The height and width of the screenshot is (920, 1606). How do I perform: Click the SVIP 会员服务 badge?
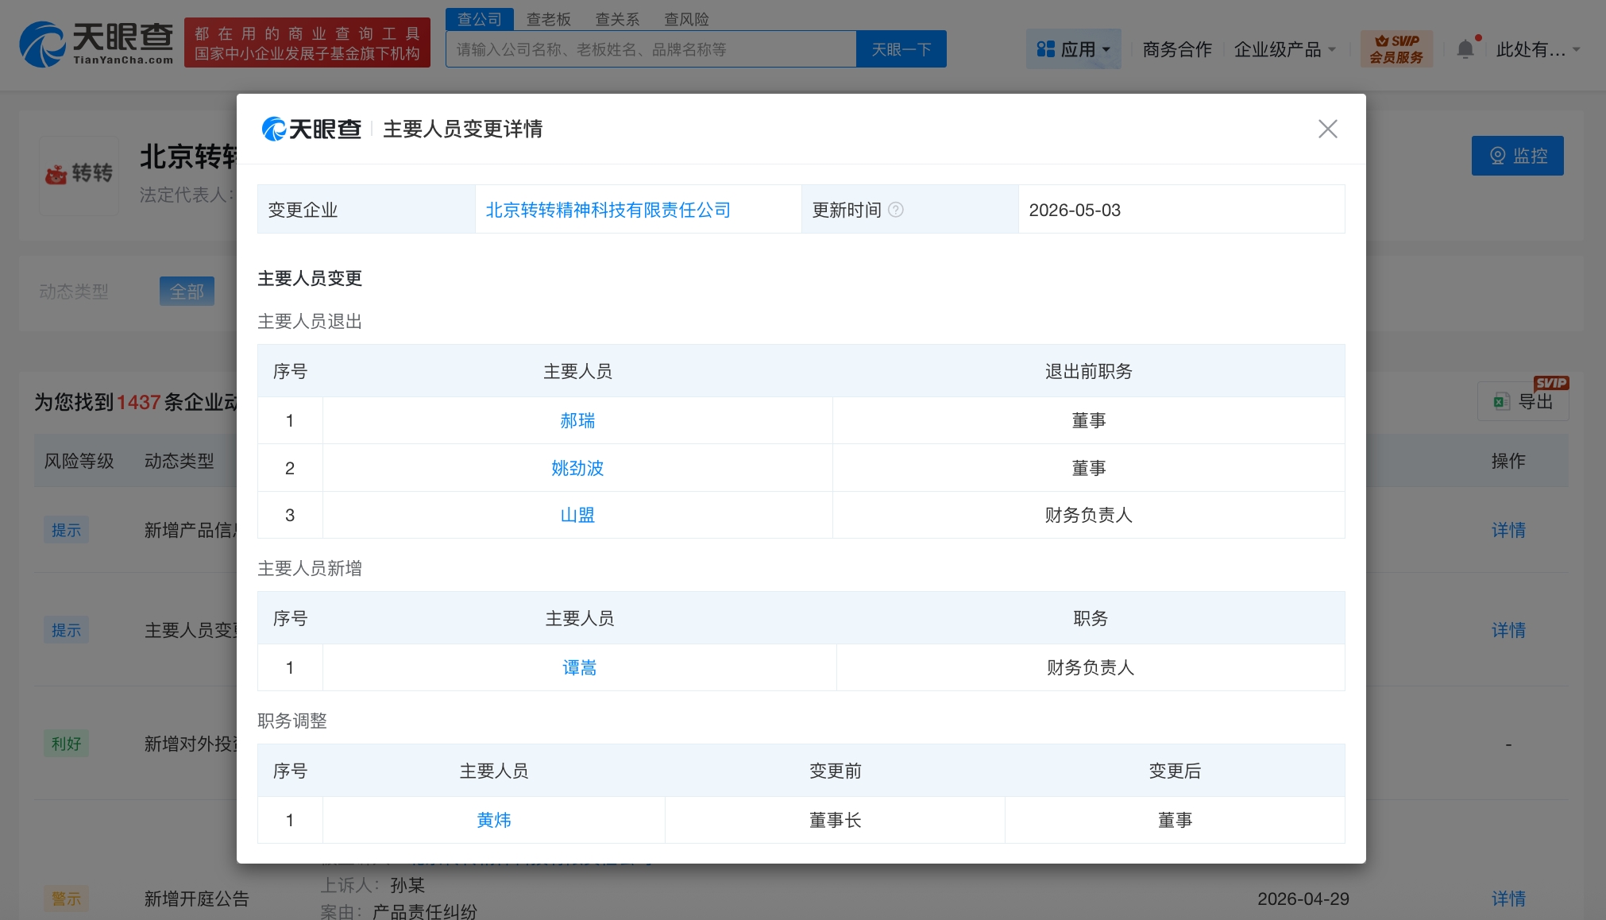1396,49
